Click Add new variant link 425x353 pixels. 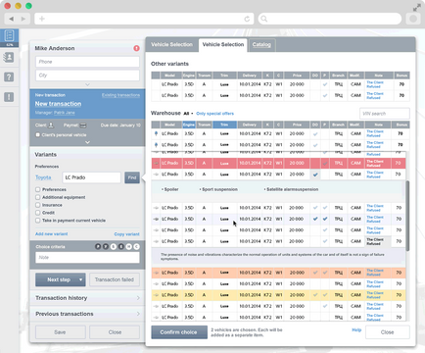(x=52, y=234)
